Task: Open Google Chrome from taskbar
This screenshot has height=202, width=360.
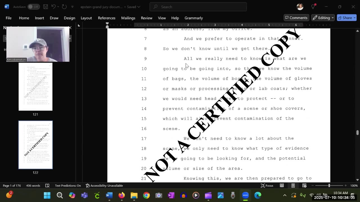Action: (146, 195)
